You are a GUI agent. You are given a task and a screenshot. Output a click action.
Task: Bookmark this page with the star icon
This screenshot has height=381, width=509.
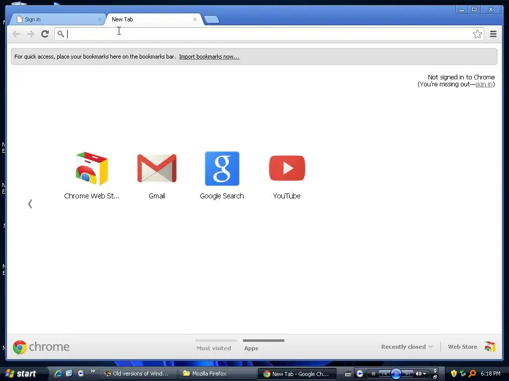click(477, 34)
